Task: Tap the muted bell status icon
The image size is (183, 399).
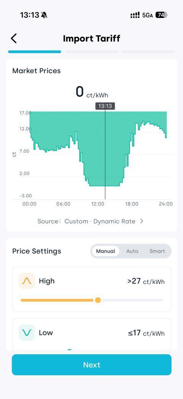Action: [x=44, y=15]
